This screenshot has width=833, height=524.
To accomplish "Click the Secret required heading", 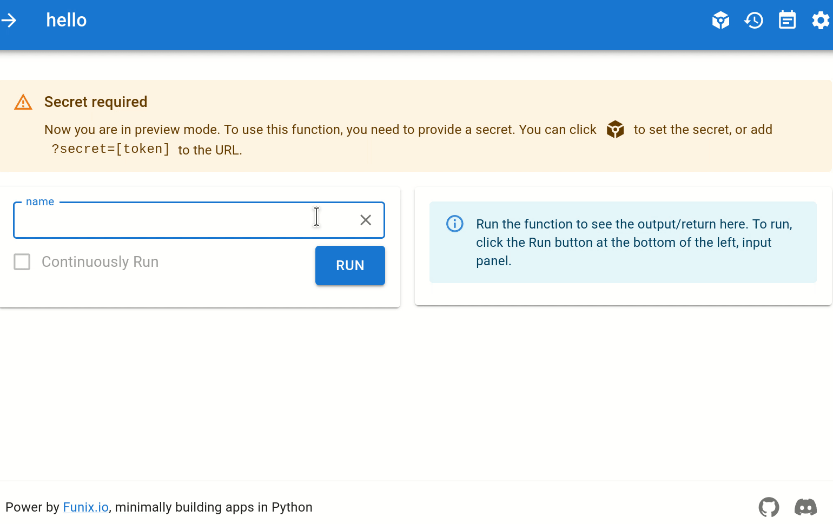I will coord(96,102).
